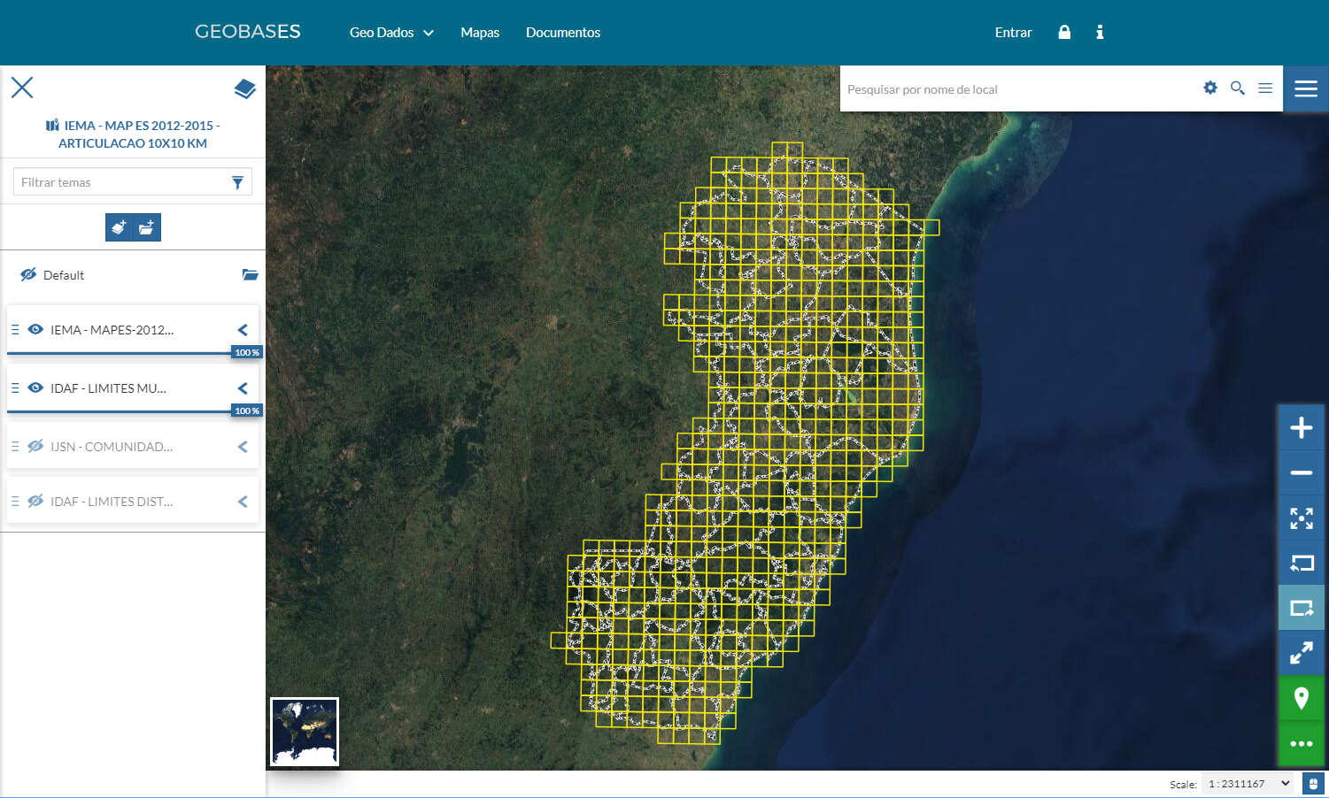Click the Entrar login link
The height and width of the screenshot is (798, 1329).
click(x=1013, y=33)
